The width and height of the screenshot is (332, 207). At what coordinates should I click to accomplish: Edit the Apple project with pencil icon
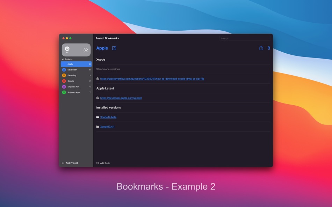pos(114,48)
